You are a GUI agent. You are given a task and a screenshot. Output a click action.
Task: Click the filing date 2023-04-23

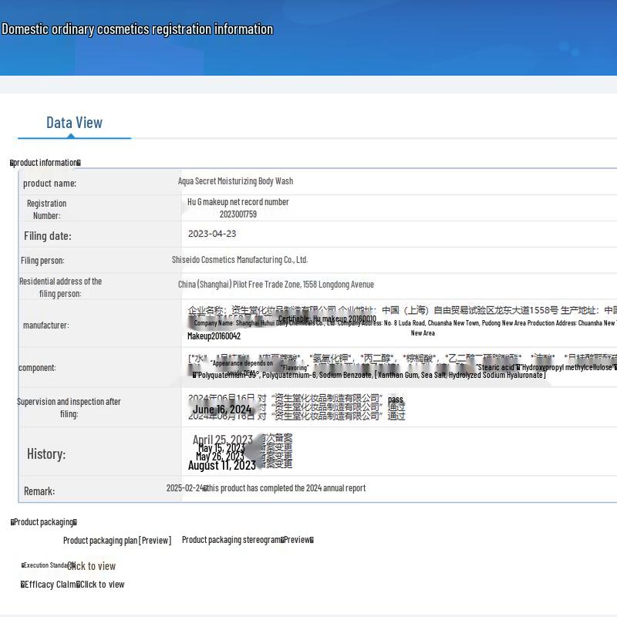[x=212, y=234]
